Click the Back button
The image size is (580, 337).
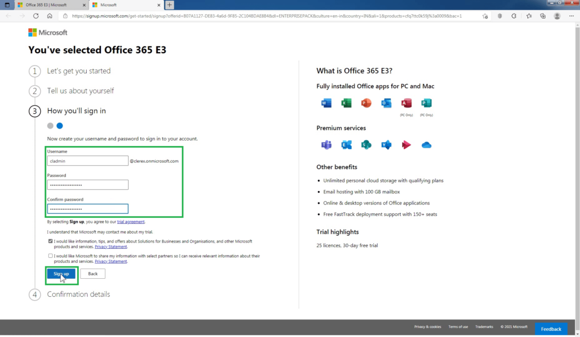click(x=92, y=274)
